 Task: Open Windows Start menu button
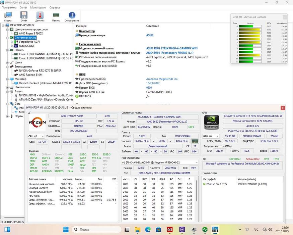coord(66,229)
